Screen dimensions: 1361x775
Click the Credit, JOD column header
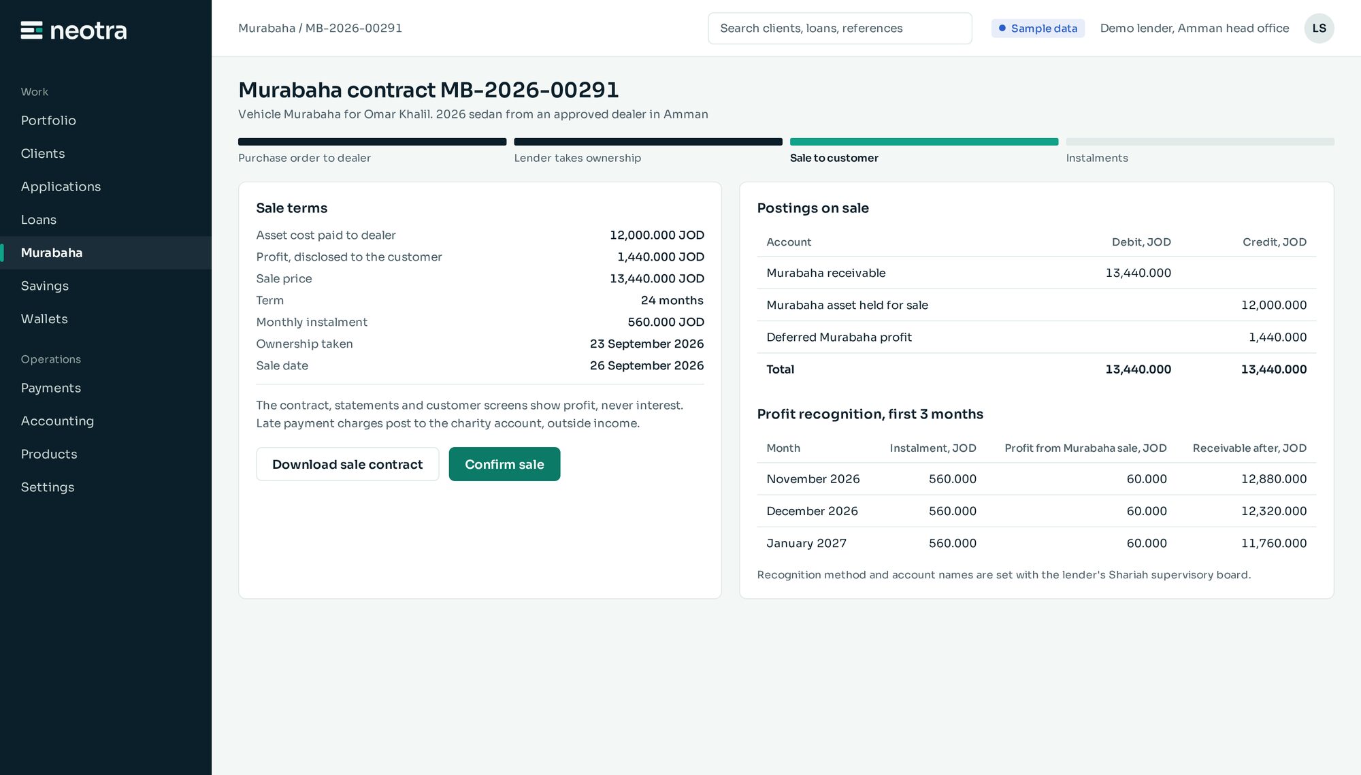click(1274, 242)
